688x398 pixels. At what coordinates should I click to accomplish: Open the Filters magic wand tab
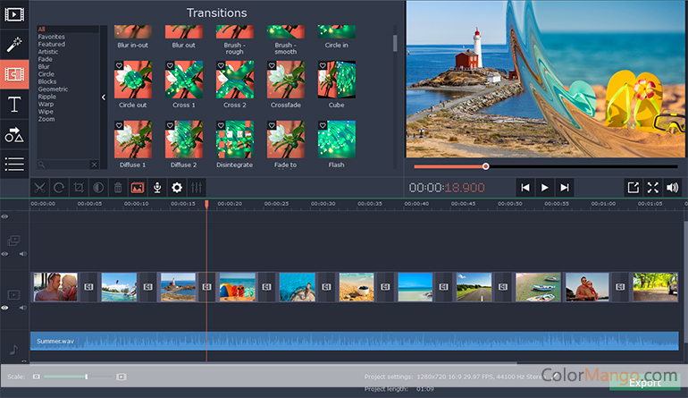13,45
